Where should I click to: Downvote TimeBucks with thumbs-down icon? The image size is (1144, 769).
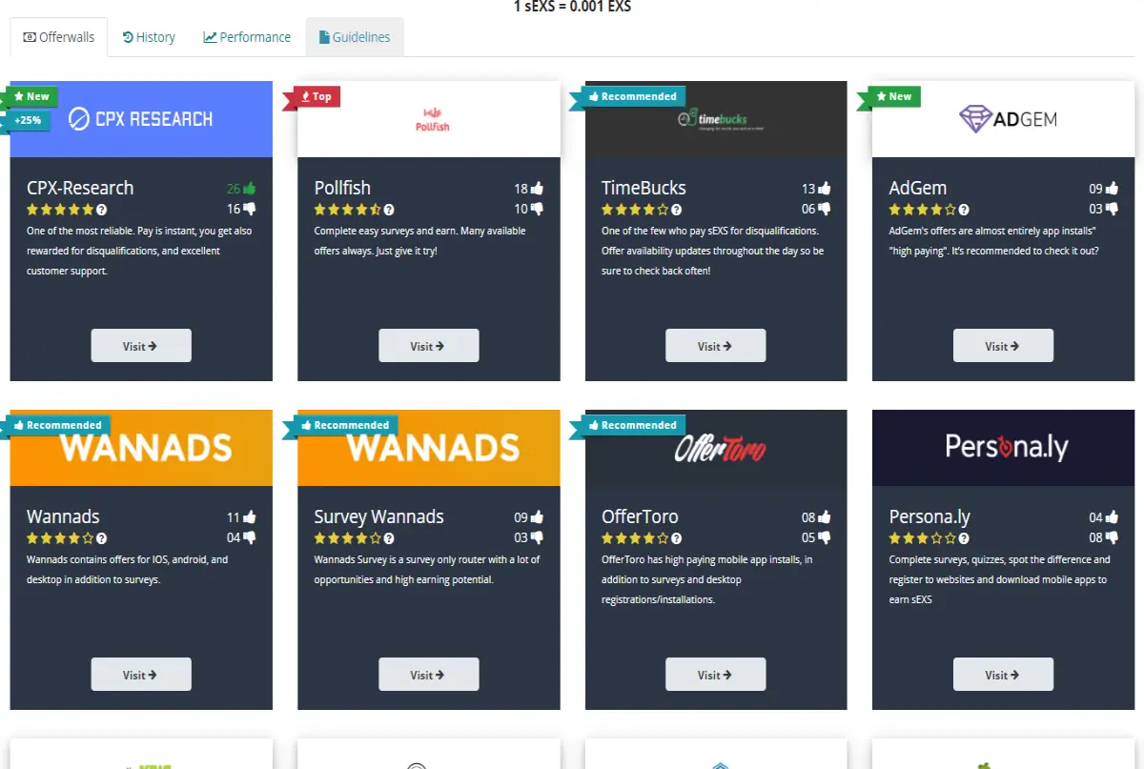point(824,209)
